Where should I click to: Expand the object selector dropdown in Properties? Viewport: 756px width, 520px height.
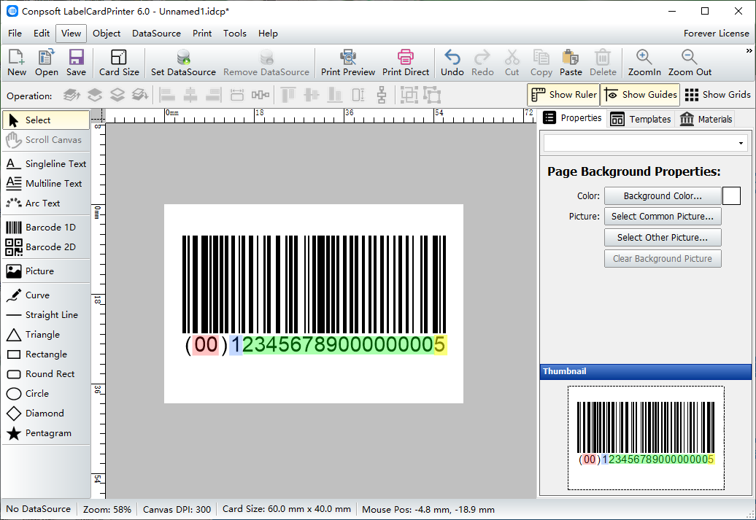tap(741, 143)
